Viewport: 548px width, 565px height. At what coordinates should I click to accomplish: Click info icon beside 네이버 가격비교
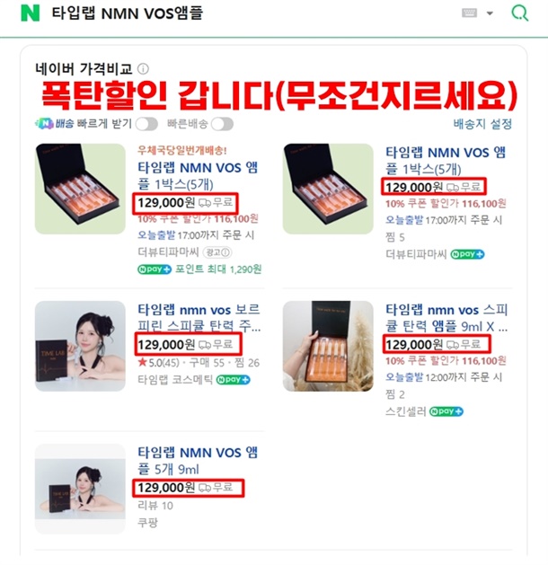point(143,68)
